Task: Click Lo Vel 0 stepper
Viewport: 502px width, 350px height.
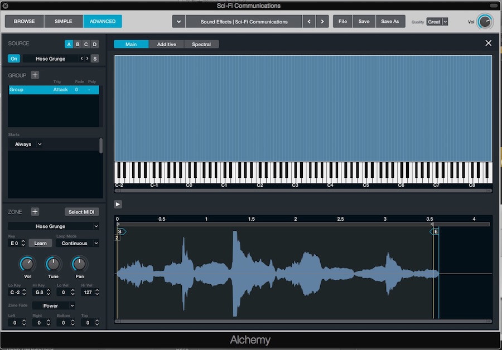Action: coord(73,292)
